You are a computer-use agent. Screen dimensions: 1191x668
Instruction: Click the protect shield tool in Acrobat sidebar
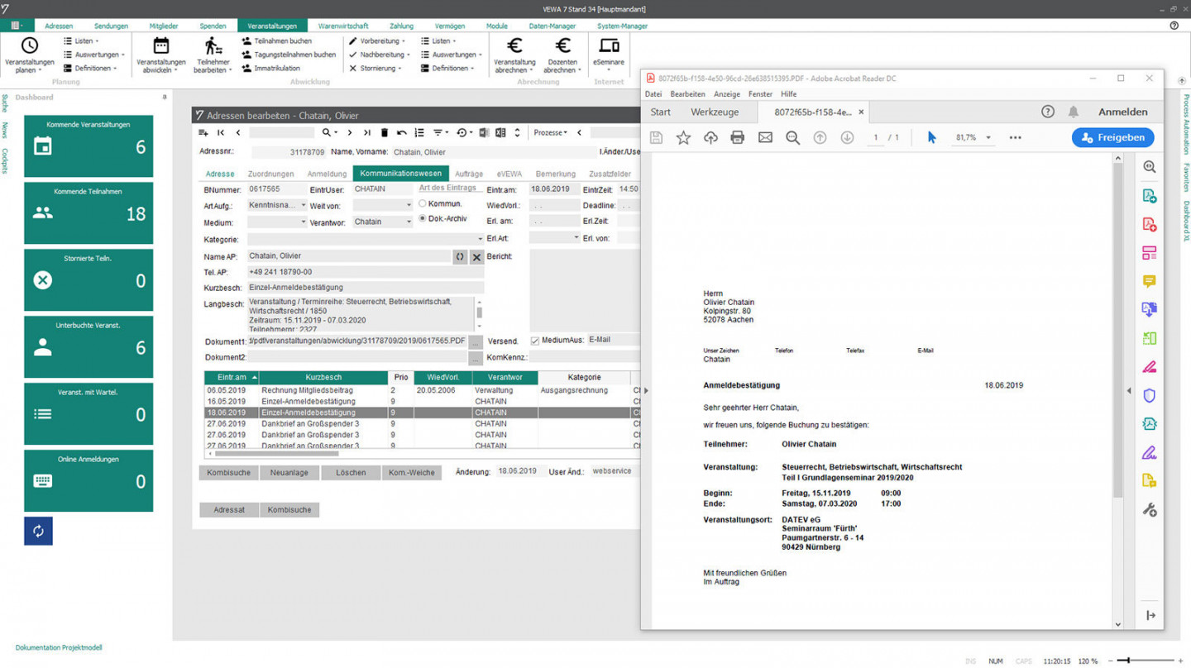(1149, 395)
